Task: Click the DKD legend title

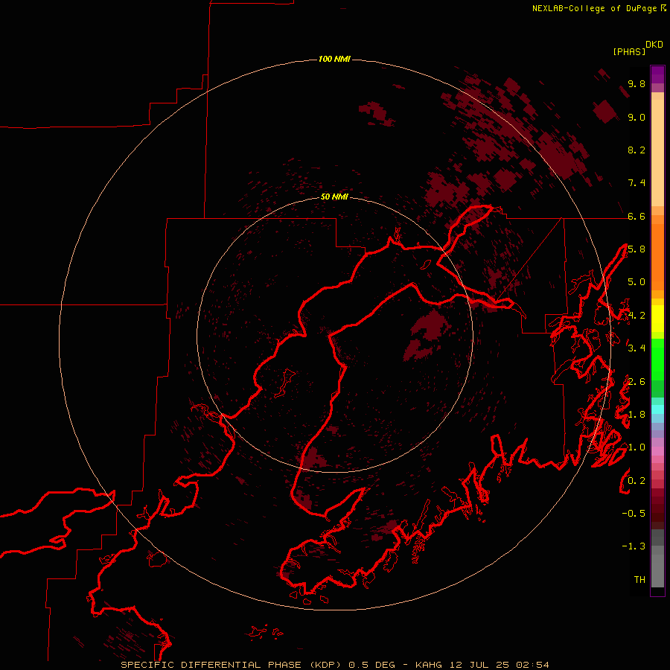Action: coord(654,45)
